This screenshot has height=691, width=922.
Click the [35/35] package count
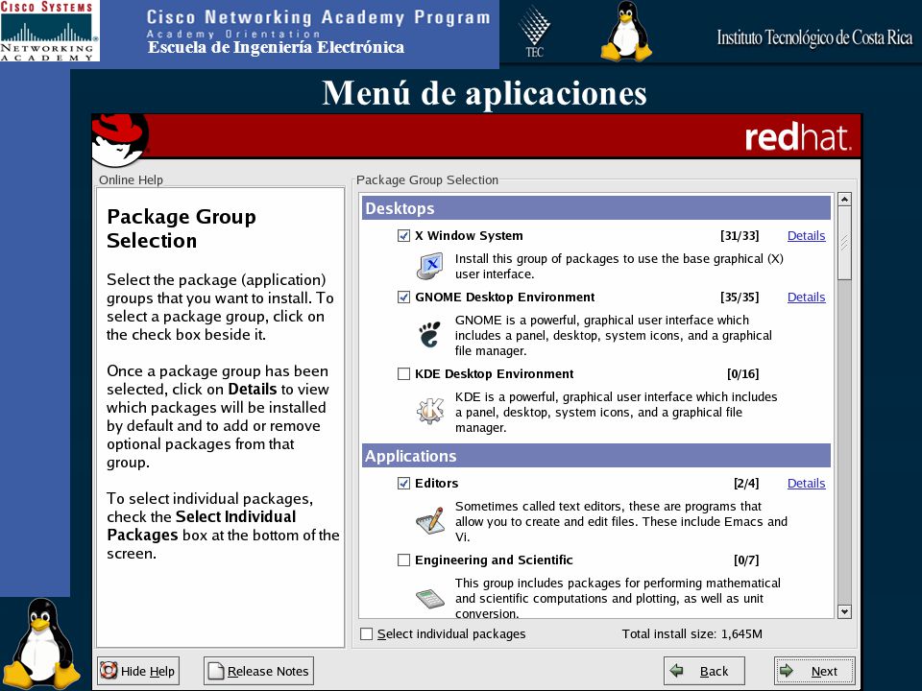[x=740, y=298]
